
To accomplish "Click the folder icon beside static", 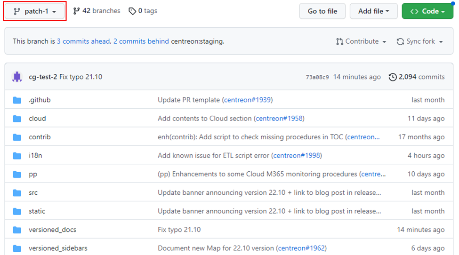I will (17, 211).
